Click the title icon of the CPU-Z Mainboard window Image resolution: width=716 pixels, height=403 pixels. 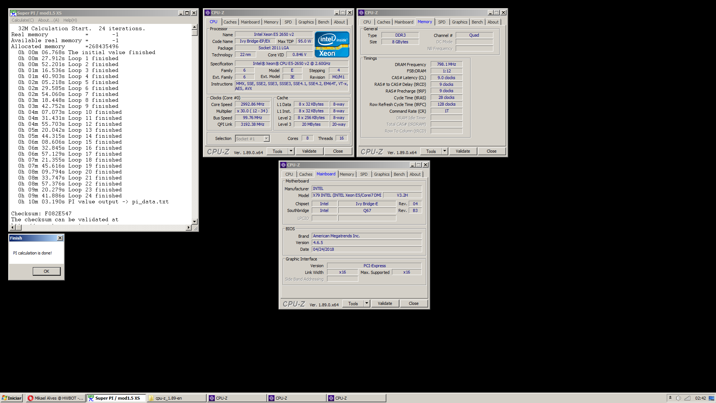[x=283, y=165]
